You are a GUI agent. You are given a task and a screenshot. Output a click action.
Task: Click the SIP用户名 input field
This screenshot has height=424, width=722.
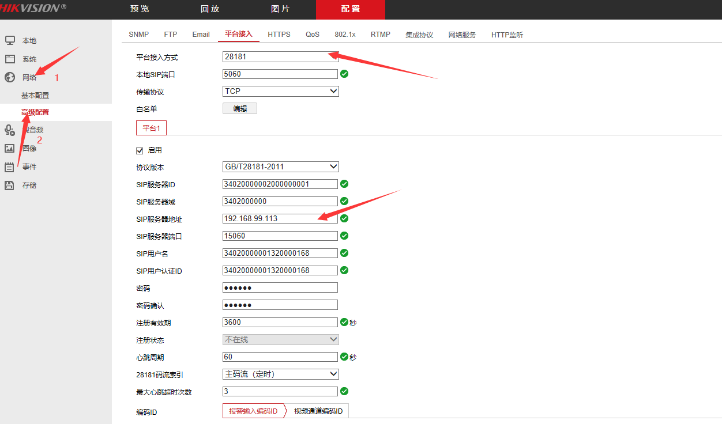click(280, 253)
